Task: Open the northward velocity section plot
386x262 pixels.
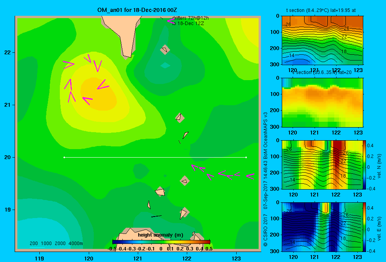Action: [x=322, y=165]
